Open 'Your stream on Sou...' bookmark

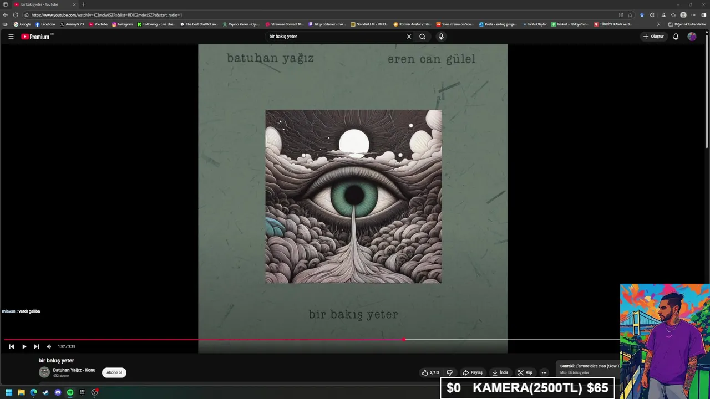(x=455, y=24)
